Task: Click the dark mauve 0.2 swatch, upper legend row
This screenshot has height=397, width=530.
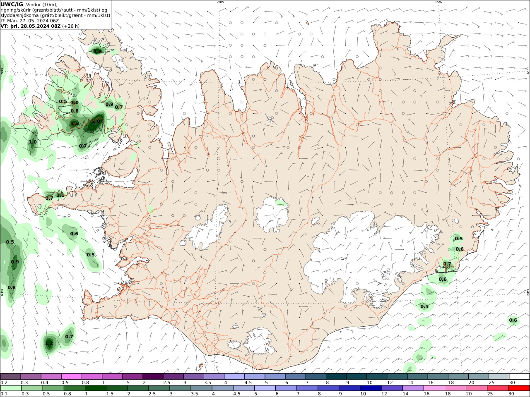Action: (10, 376)
